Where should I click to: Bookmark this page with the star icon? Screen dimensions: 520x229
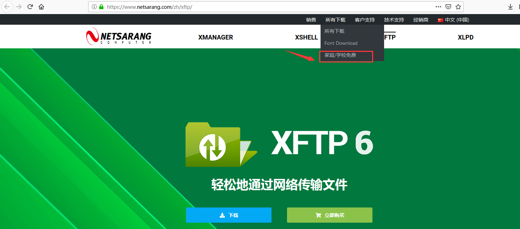point(458,7)
